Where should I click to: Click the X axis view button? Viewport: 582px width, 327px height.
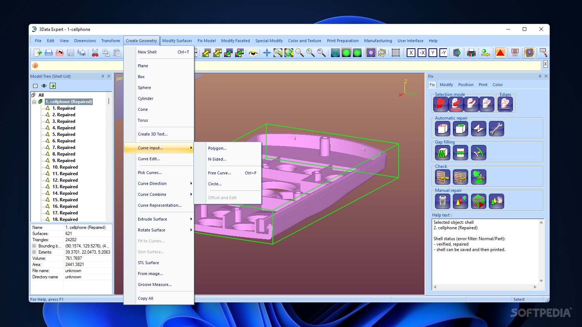click(411, 53)
